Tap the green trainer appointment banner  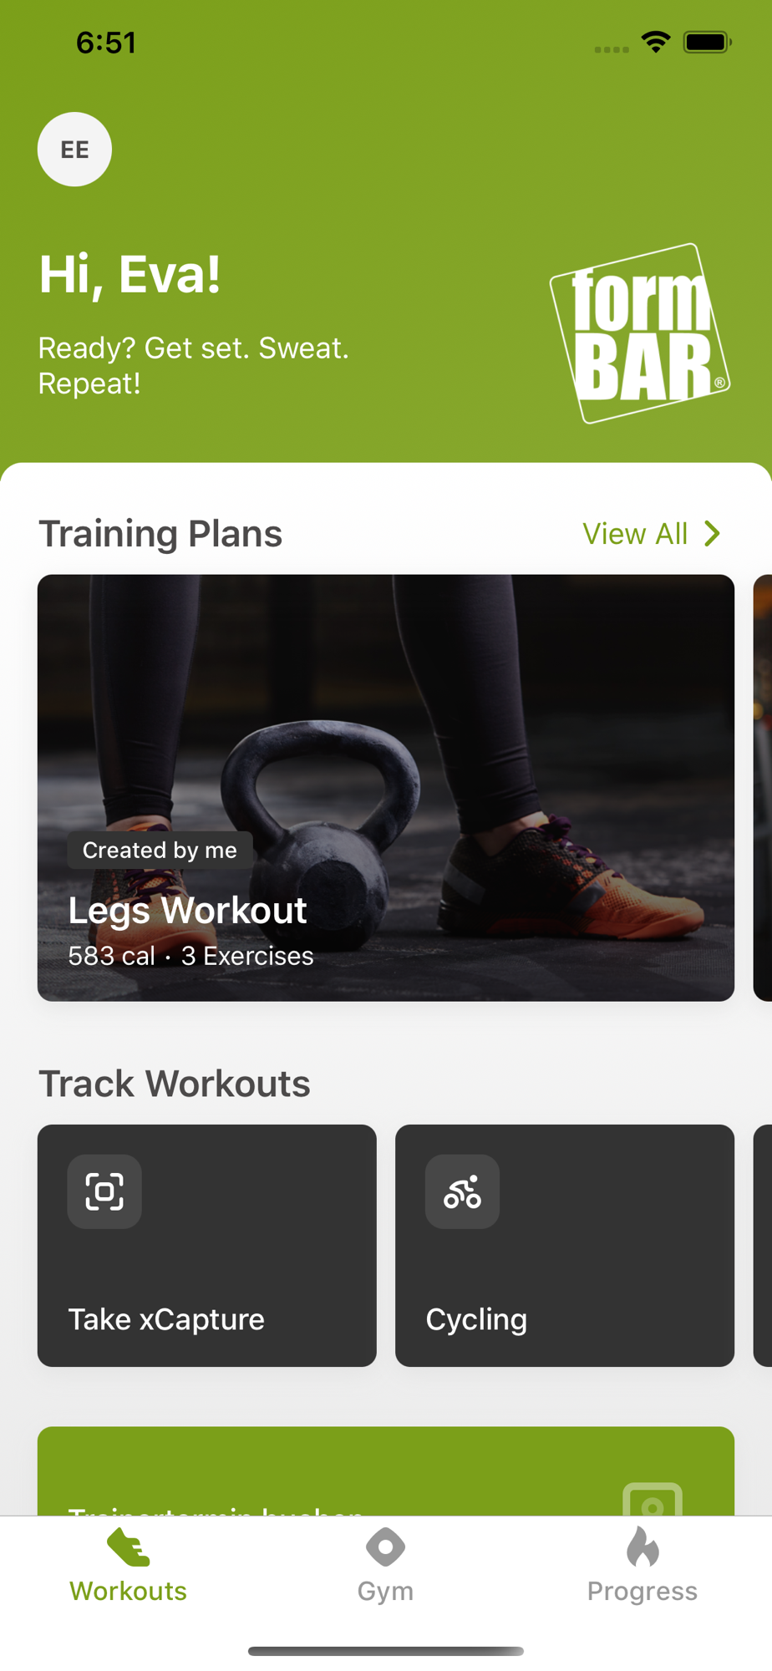click(386, 1471)
